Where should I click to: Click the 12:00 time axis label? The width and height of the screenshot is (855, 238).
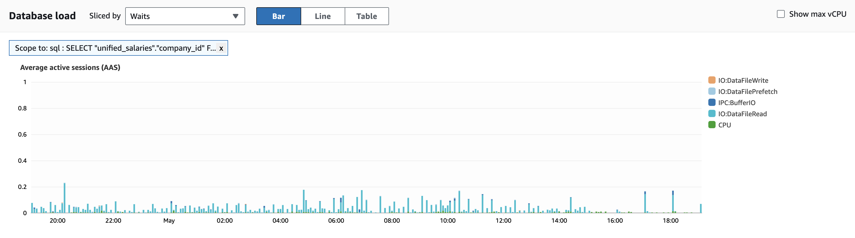coord(503,221)
